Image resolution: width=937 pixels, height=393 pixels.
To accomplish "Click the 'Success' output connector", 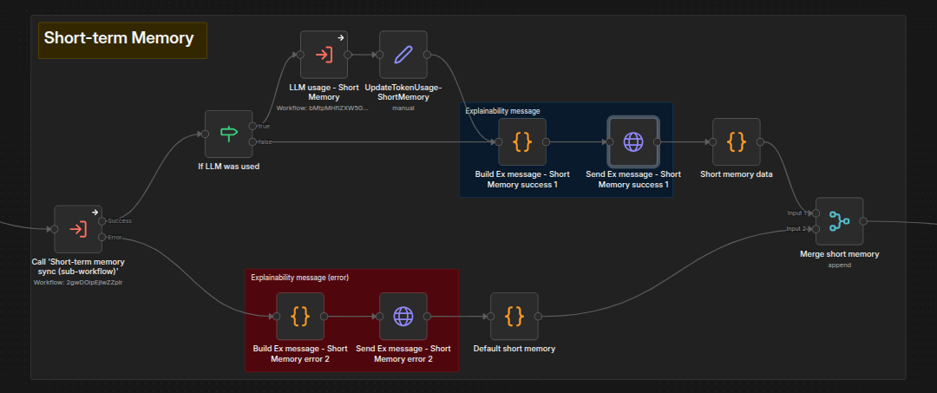I will (x=102, y=221).
